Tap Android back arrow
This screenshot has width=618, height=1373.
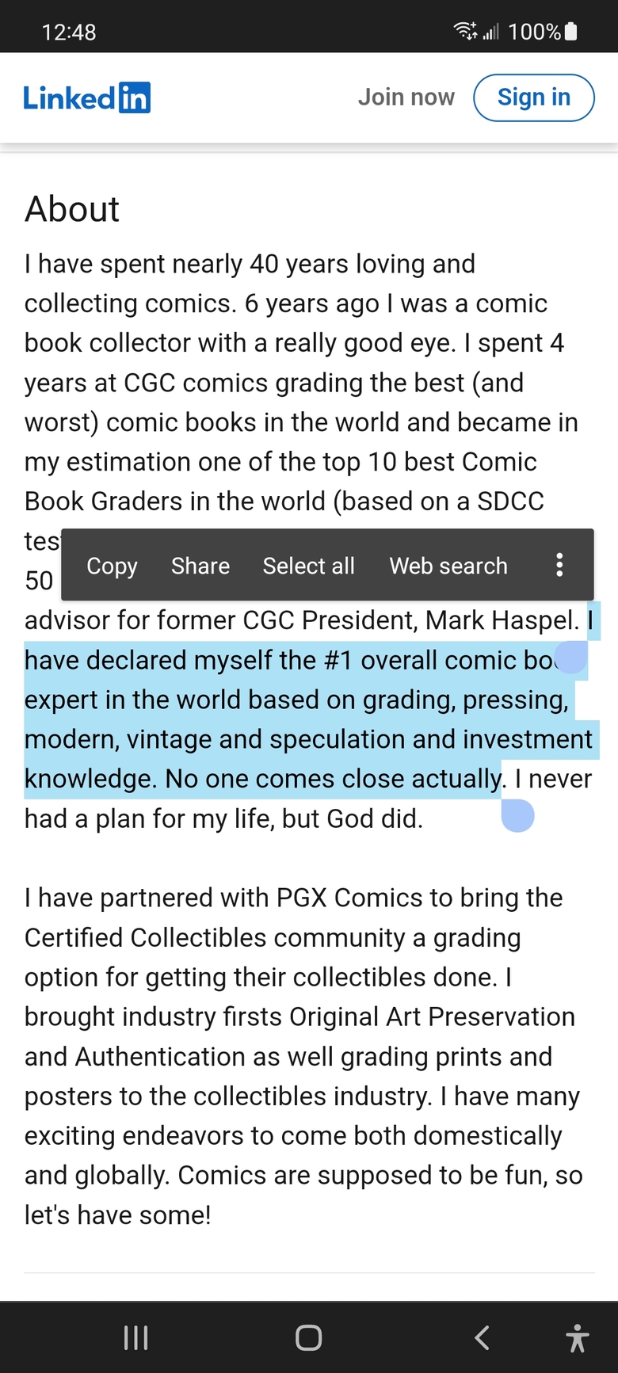pos(481,1338)
